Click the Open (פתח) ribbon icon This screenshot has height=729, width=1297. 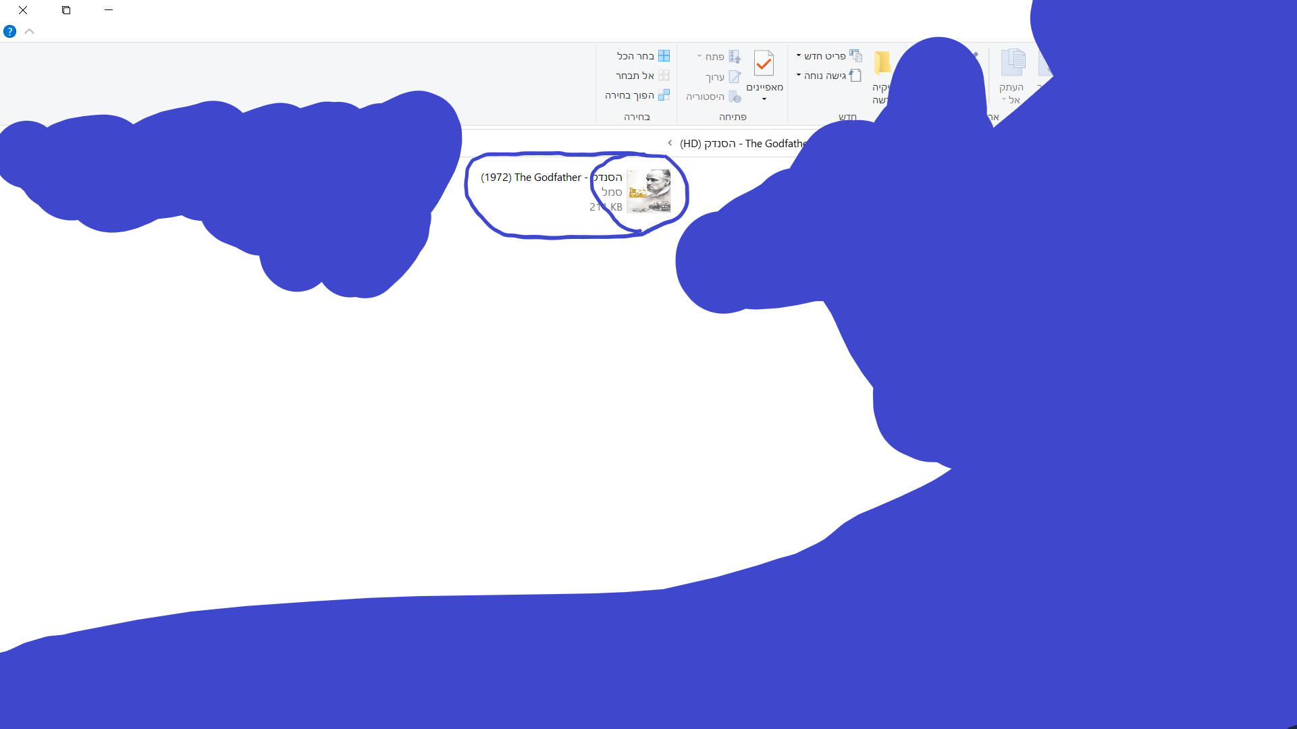(x=735, y=57)
